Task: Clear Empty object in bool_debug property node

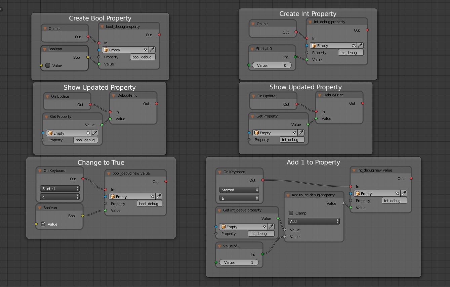Action: click(x=146, y=50)
